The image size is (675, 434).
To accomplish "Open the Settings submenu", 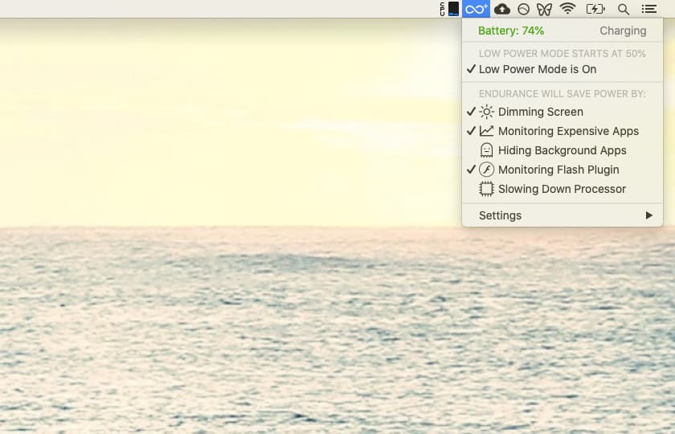I will click(x=562, y=215).
